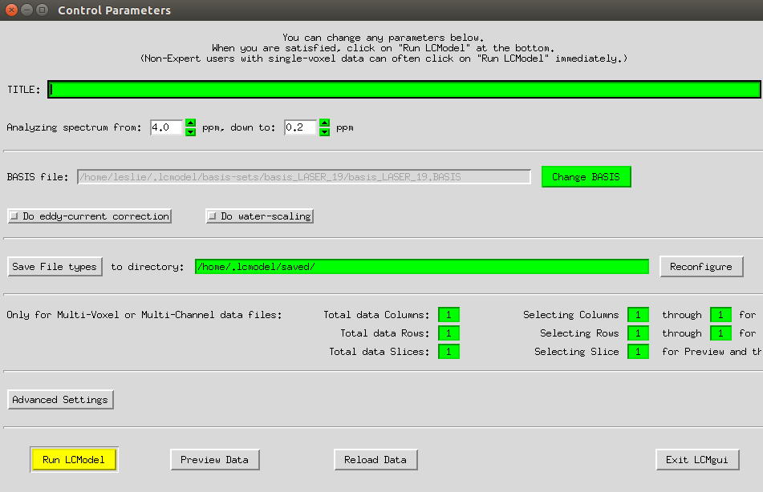This screenshot has width=763, height=492.
Task: Increase the spectrum start ppm value
Action: [191, 123]
